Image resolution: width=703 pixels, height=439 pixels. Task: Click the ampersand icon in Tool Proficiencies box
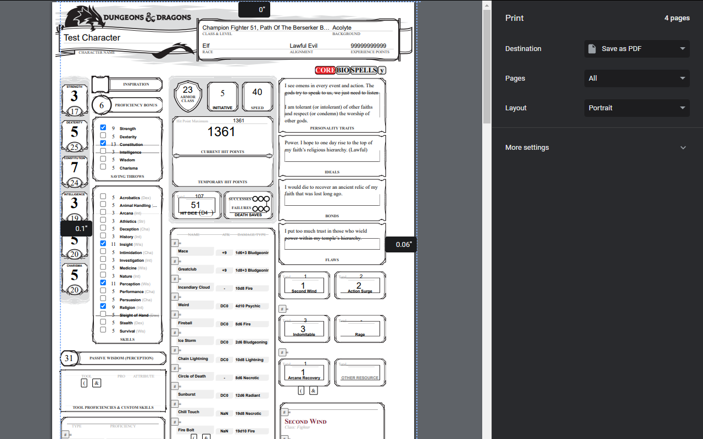(x=96, y=382)
